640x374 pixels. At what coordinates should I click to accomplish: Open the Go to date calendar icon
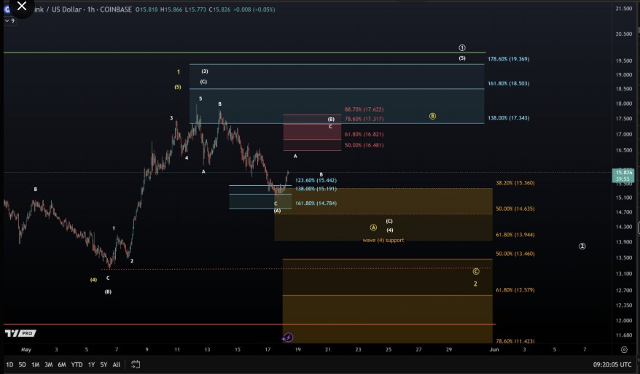click(136, 365)
